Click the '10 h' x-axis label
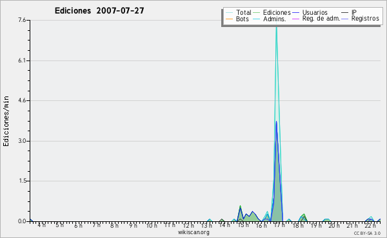The width and height of the screenshot is (387, 238). (152, 225)
